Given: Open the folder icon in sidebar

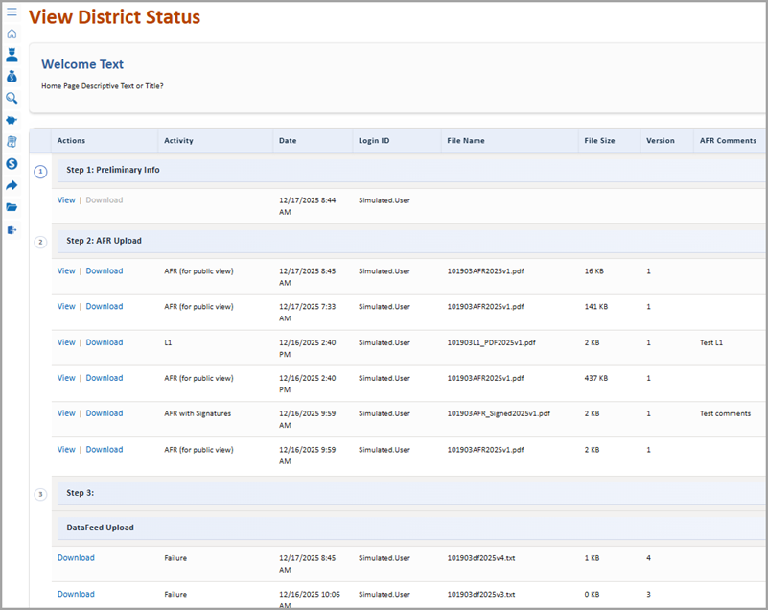Looking at the screenshot, I should (x=12, y=207).
